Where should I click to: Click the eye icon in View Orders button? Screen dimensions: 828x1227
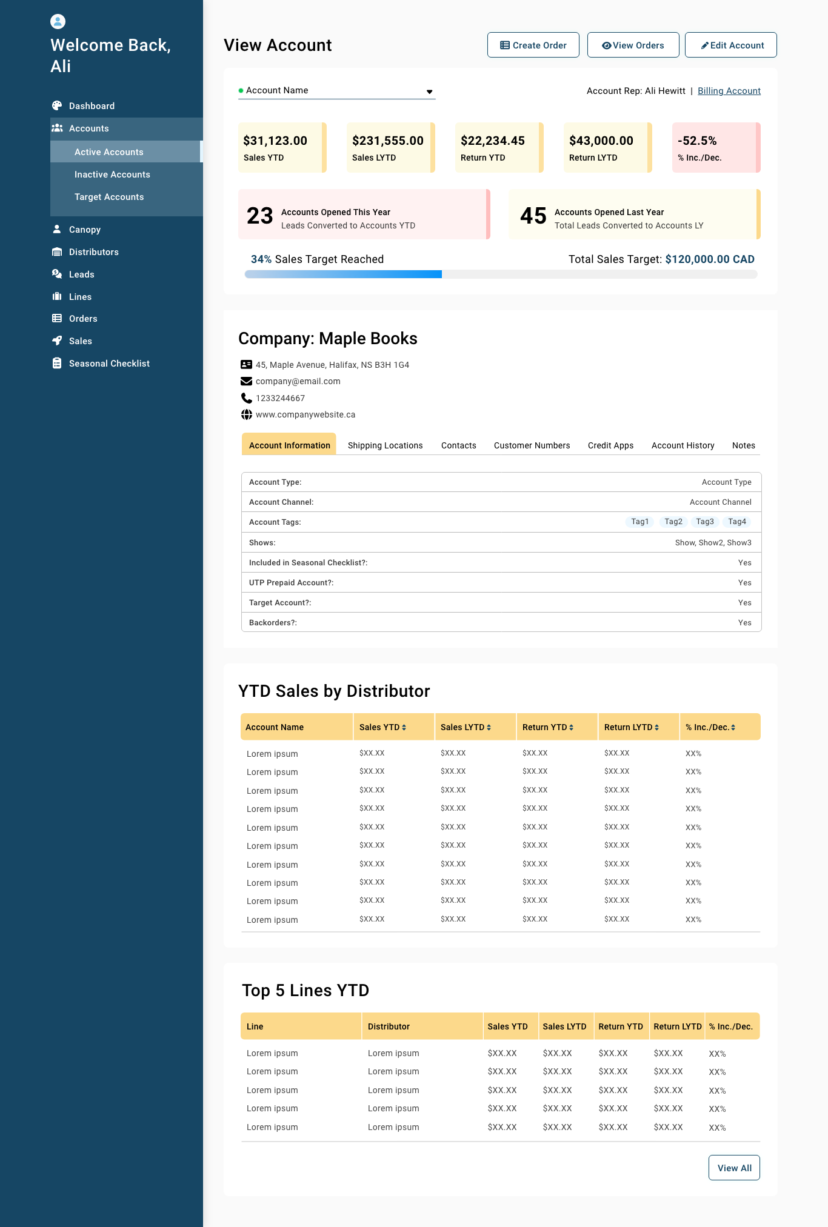pyautogui.click(x=606, y=45)
